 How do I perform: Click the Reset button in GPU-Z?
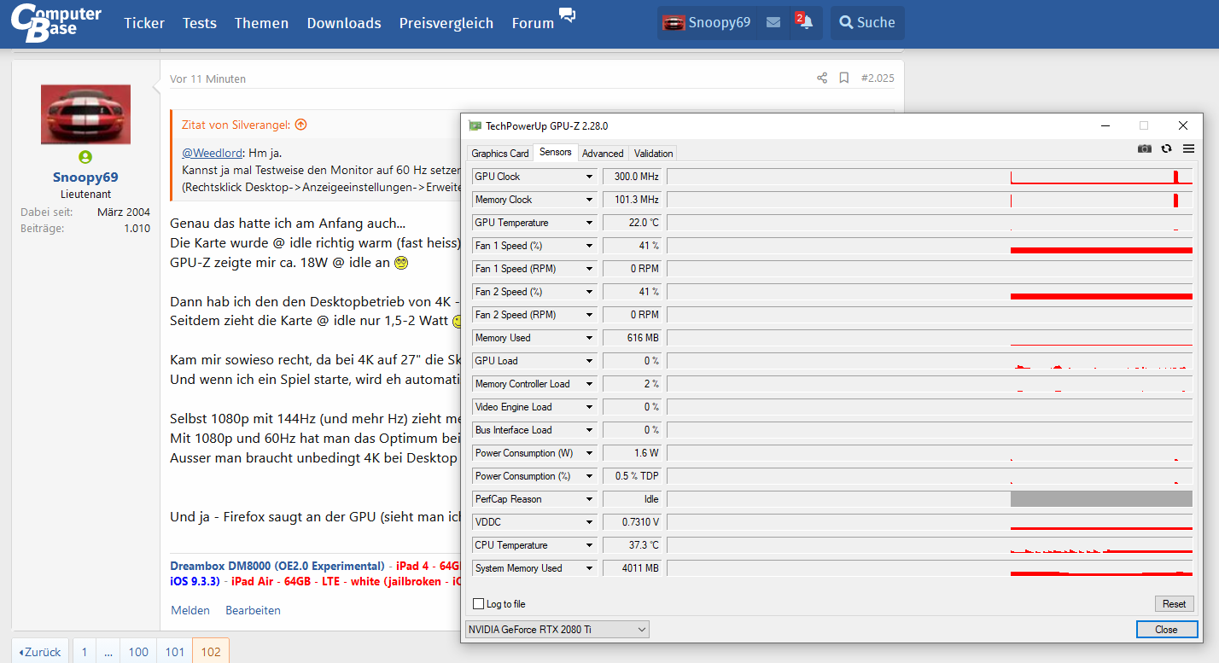1175,604
